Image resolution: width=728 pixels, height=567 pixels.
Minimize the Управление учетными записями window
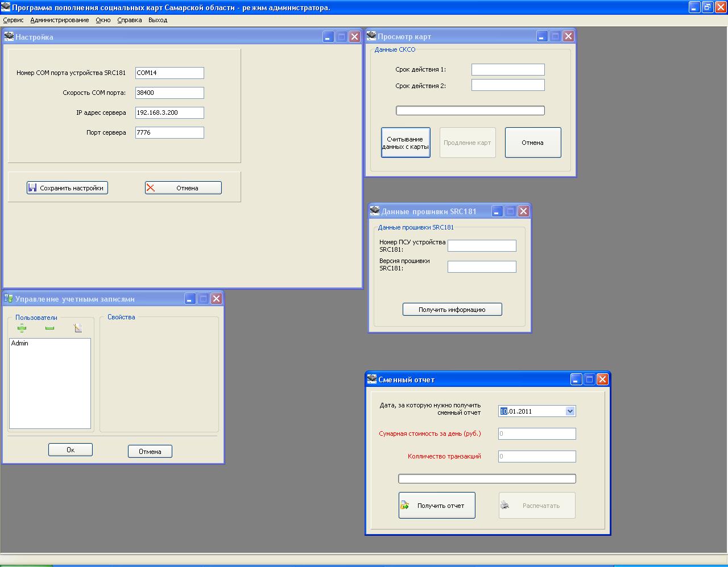click(x=190, y=299)
